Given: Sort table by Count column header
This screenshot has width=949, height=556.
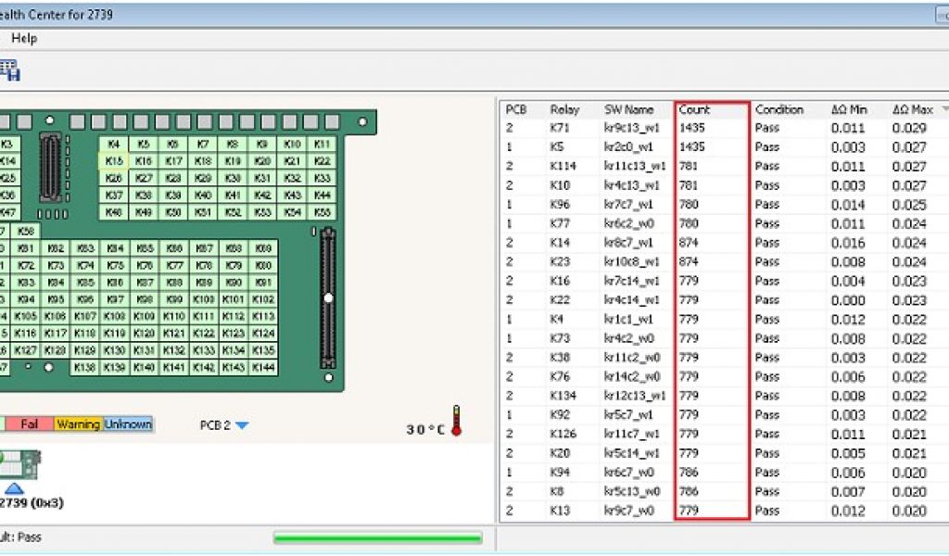Looking at the screenshot, I should 711,109.
